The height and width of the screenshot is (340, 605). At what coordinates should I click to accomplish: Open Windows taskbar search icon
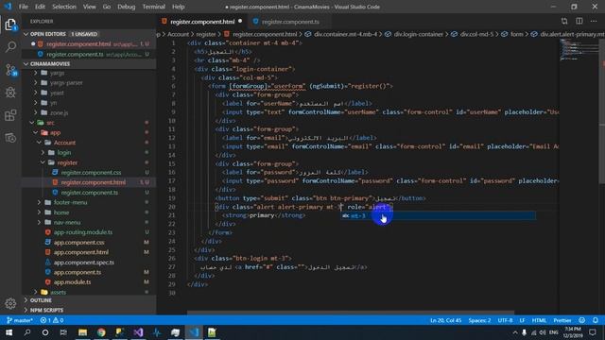click(27, 332)
